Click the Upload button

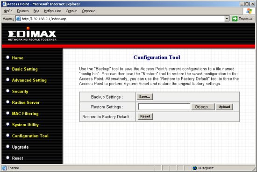(224, 107)
